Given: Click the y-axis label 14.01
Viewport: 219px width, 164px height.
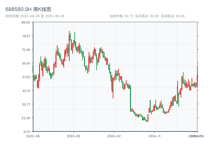Looking at the screenshot, I should [27, 132].
